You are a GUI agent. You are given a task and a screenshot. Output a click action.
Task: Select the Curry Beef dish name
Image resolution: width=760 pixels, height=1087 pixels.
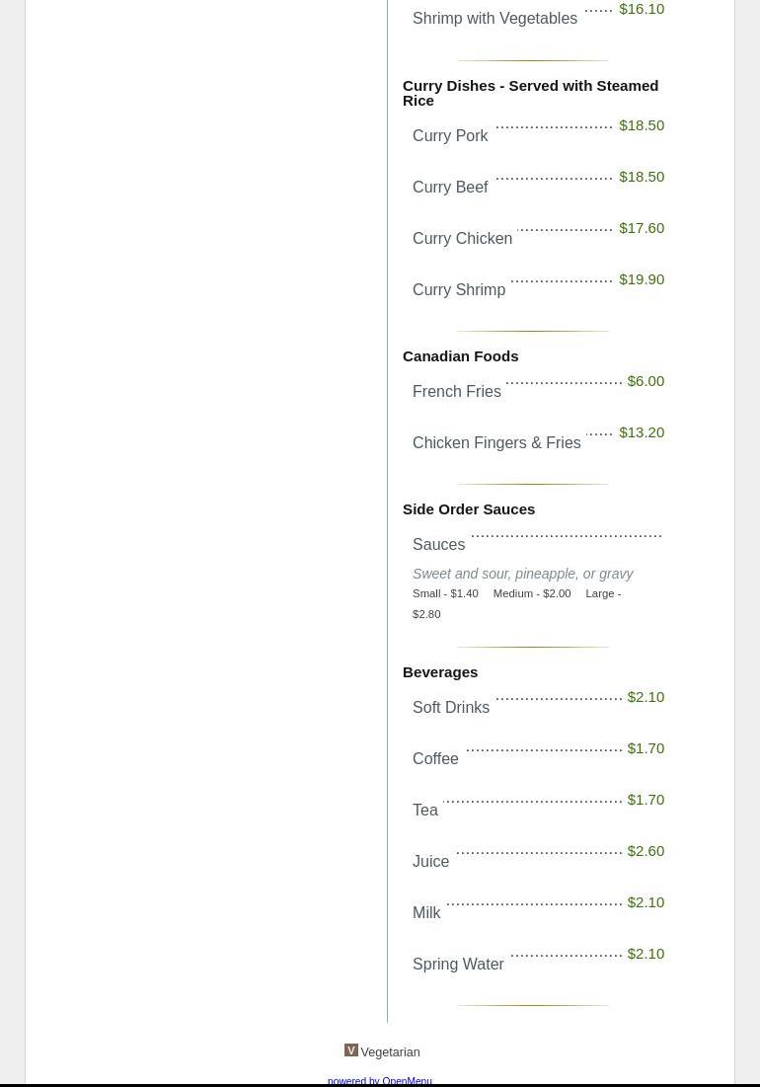click(x=450, y=188)
